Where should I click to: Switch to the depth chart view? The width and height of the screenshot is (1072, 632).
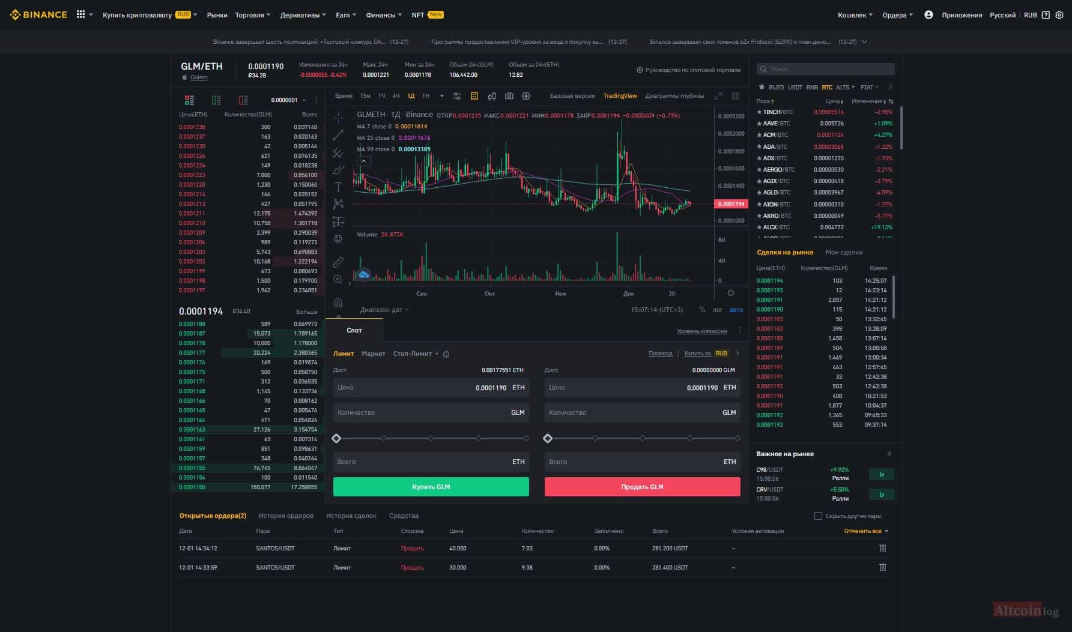coord(674,96)
